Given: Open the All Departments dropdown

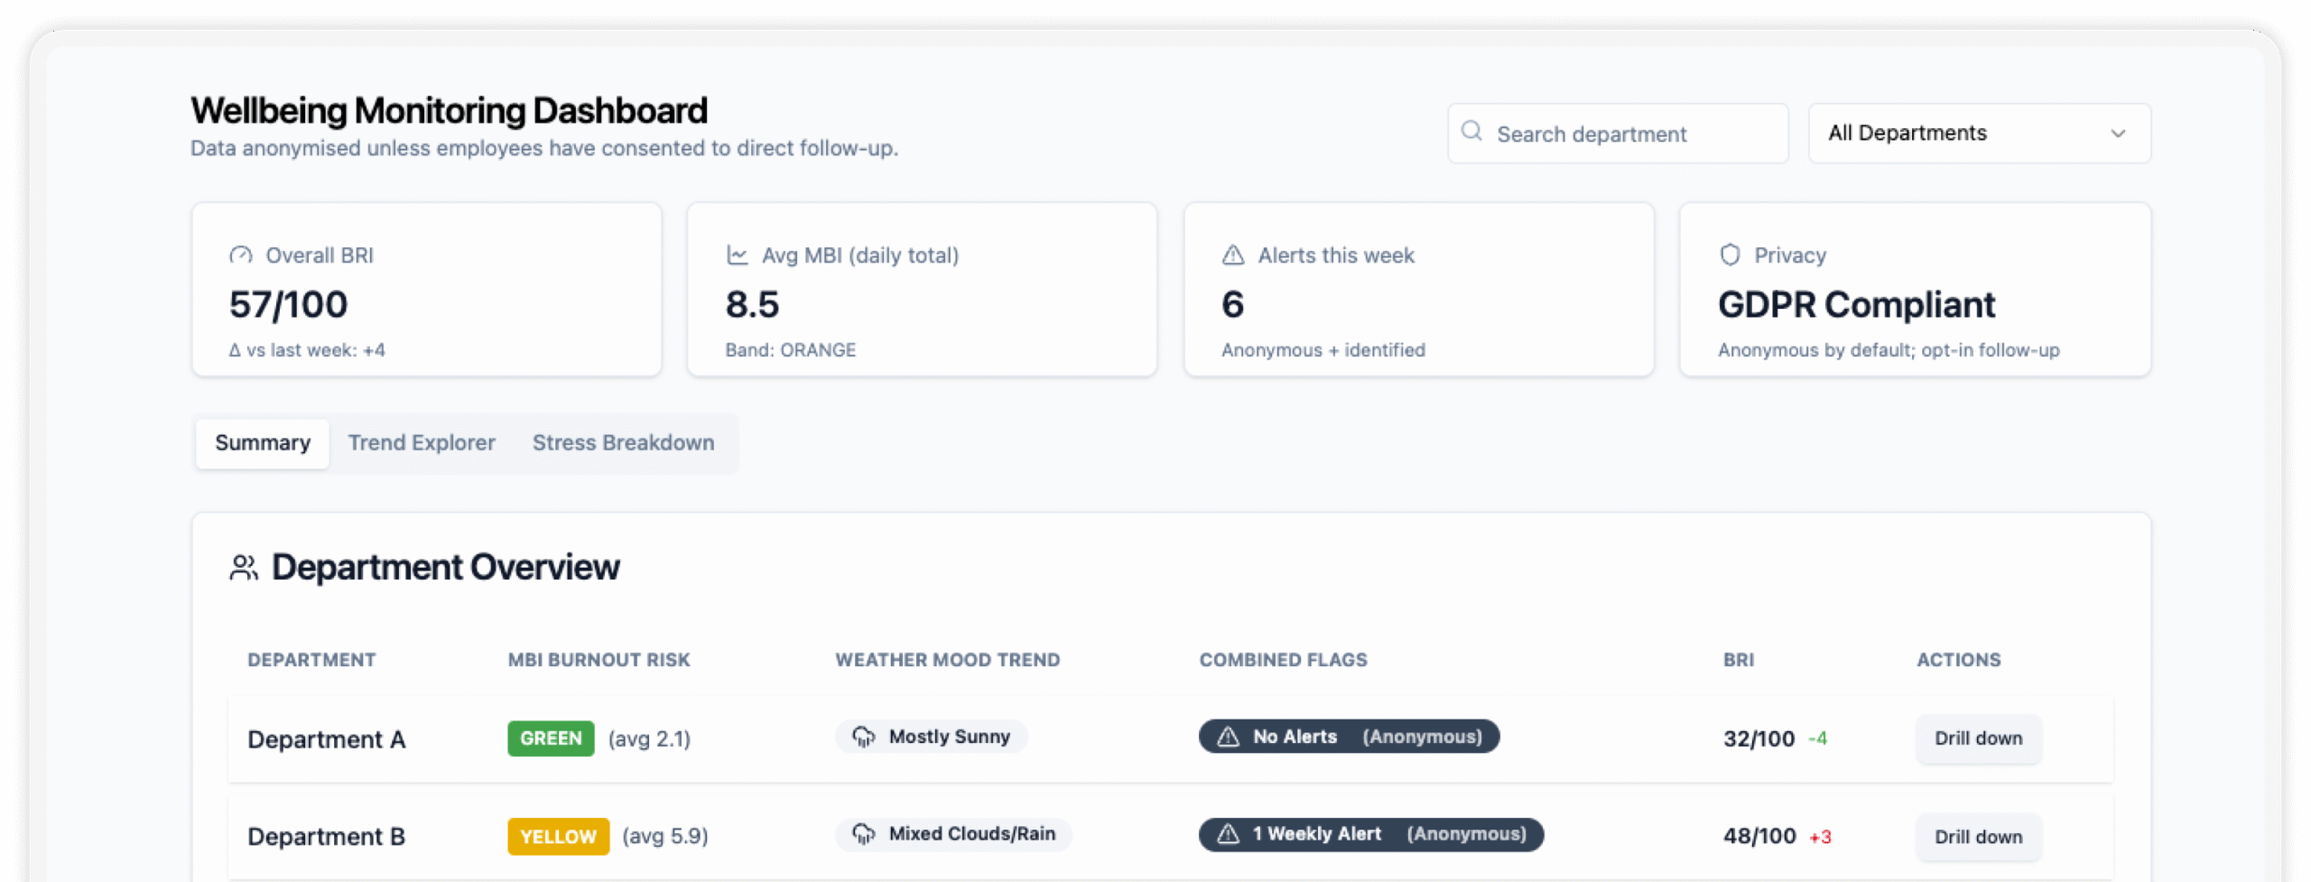Looking at the screenshot, I should click(1977, 134).
